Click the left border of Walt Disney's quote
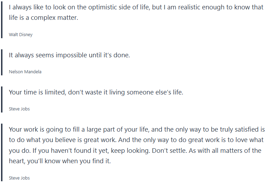280x183 pixels. coord(2,19)
